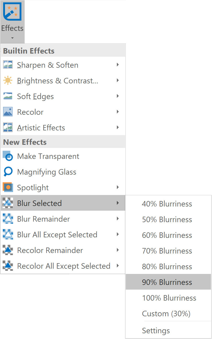Click the Artistic Effects icon
This screenshot has width=212, height=339.
tap(8, 128)
